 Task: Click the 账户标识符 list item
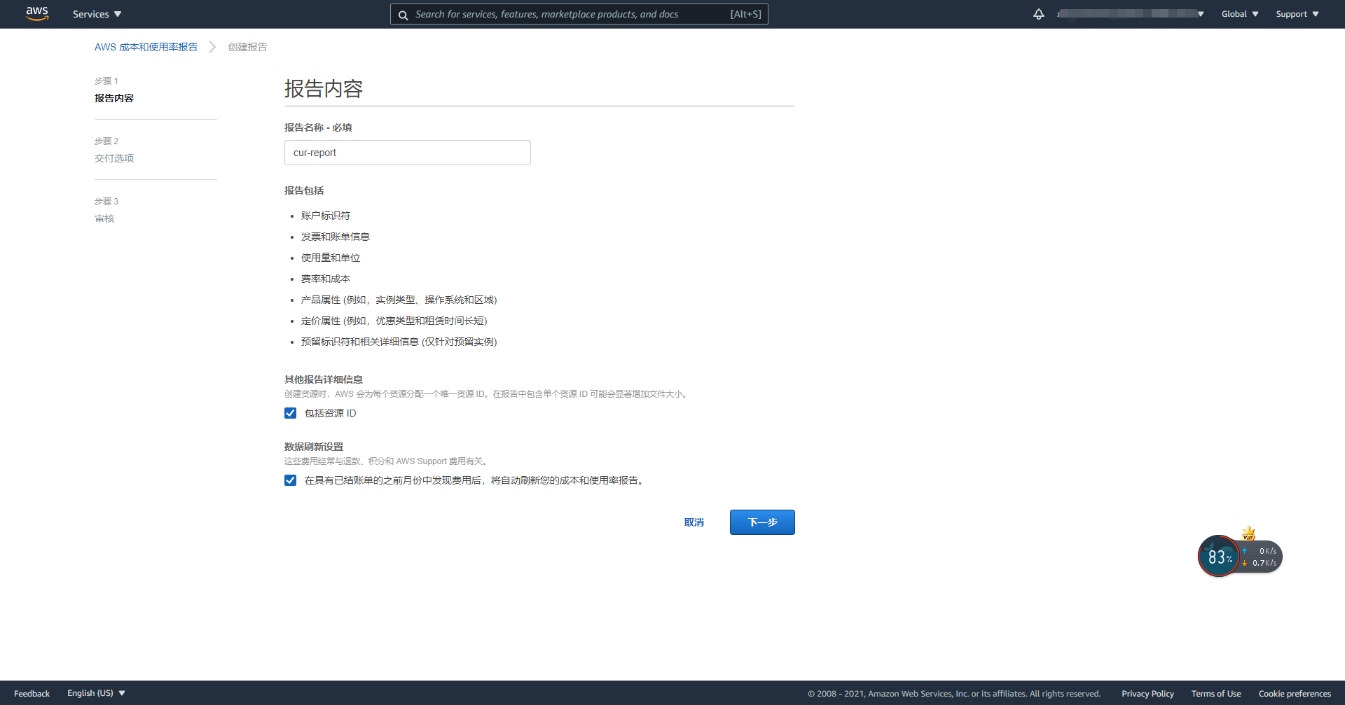326,216
